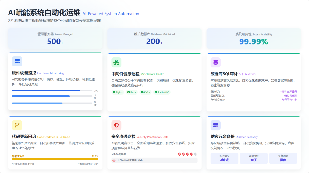This screenshot has width=309, height=173.
Task: Click the first red threat-level shield
Action: 180,154
